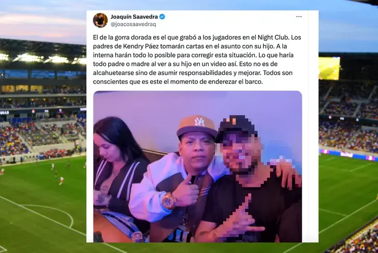Open the tweet's three-dot more options menu
Screen dimensions: 378x253
point(299,17)
